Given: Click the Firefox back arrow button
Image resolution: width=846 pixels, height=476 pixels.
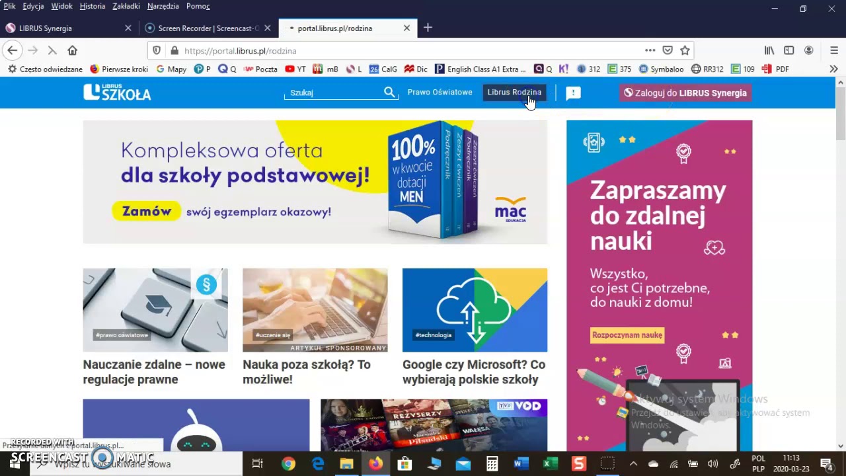Looking at the screenshot, I should [x=12, y=50].
